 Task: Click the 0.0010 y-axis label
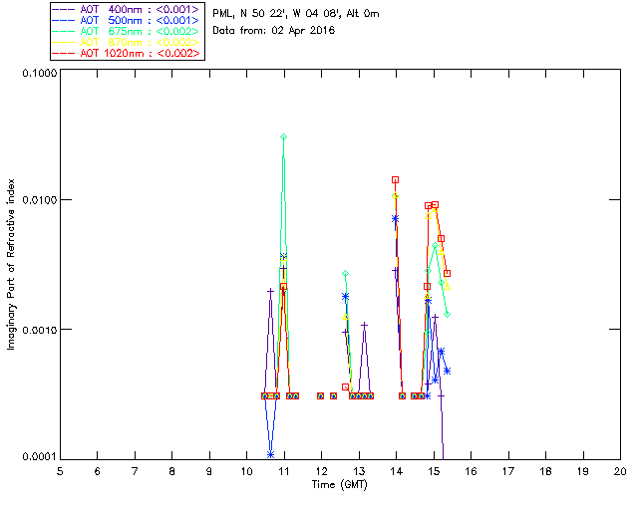[39, 330]
